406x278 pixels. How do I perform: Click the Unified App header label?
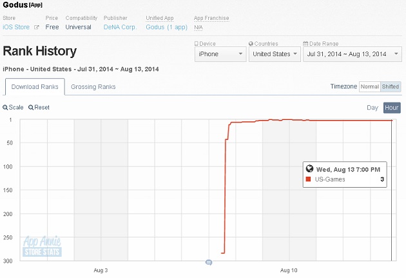click(x=160, y=18)
